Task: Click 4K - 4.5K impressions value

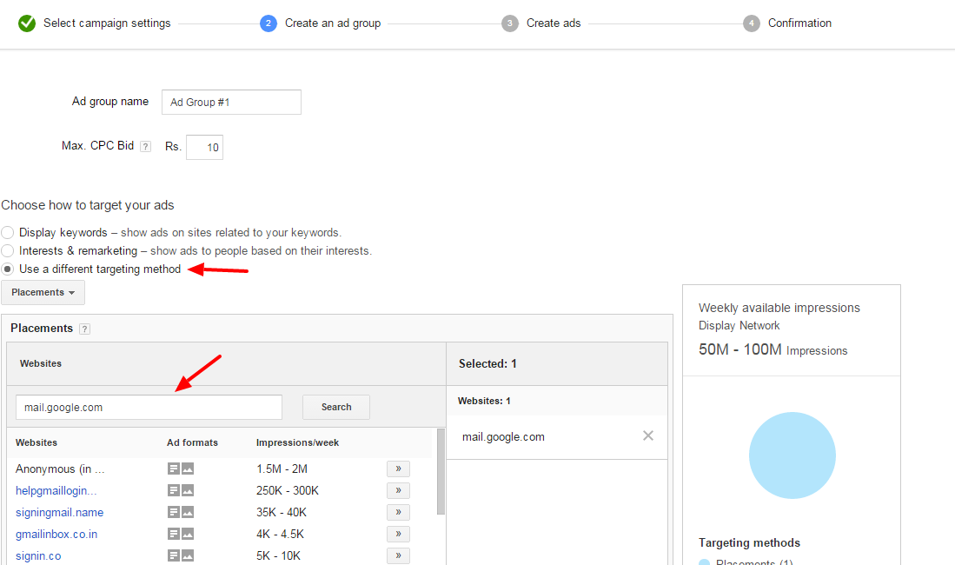Action: click(x=280, y=534)
